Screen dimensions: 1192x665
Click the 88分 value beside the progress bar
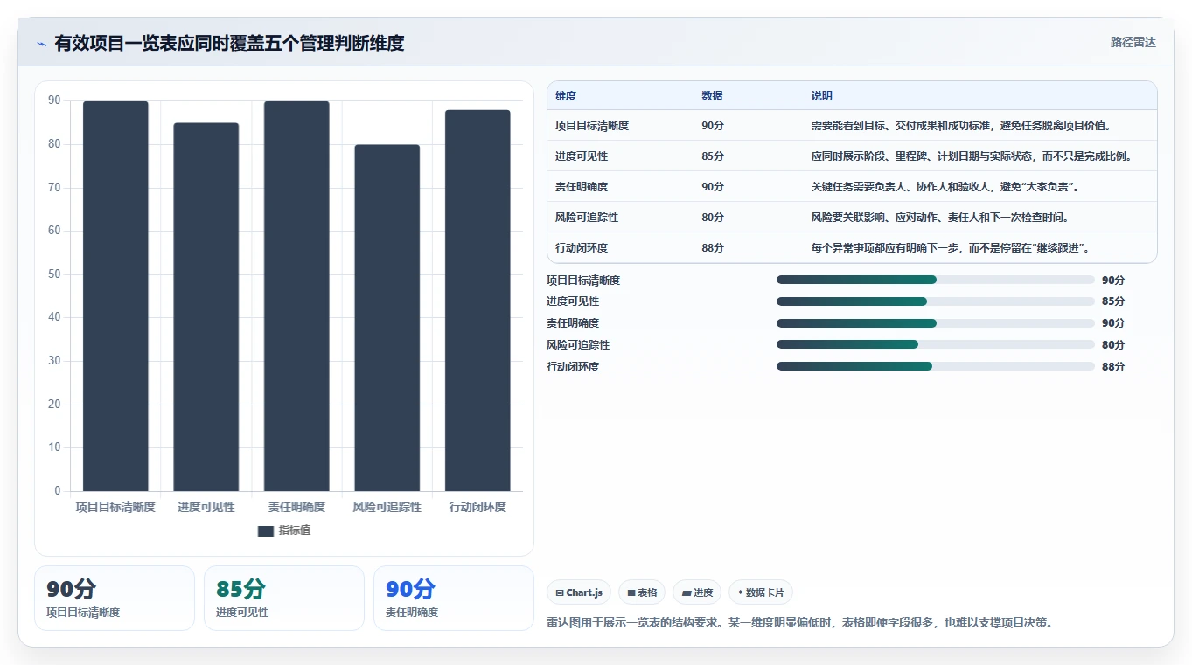(1113, 367)
